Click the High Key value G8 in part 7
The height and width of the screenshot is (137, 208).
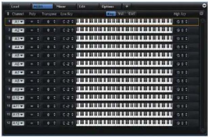click(x=180, y=73)
